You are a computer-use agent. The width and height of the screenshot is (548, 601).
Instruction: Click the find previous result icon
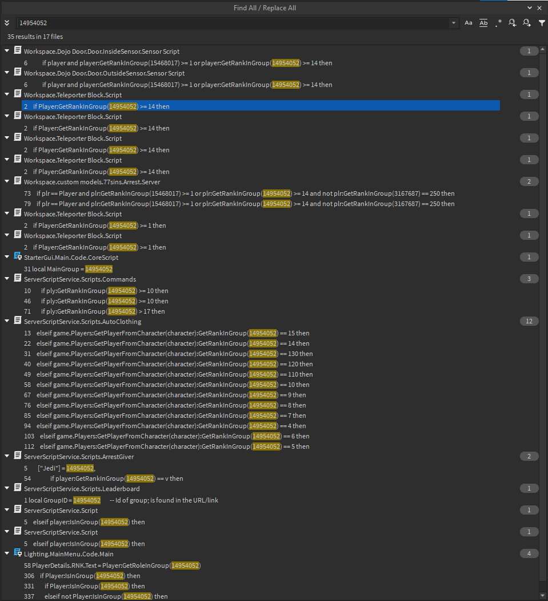(x=513, y=23)
